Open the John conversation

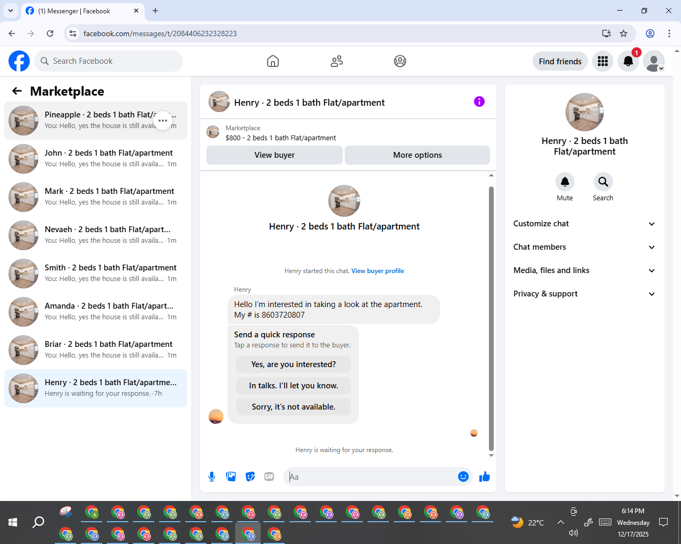click(96, 159)
